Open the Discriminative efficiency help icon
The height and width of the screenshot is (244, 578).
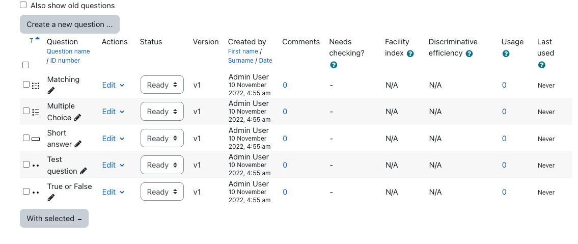tap(469, 54)
